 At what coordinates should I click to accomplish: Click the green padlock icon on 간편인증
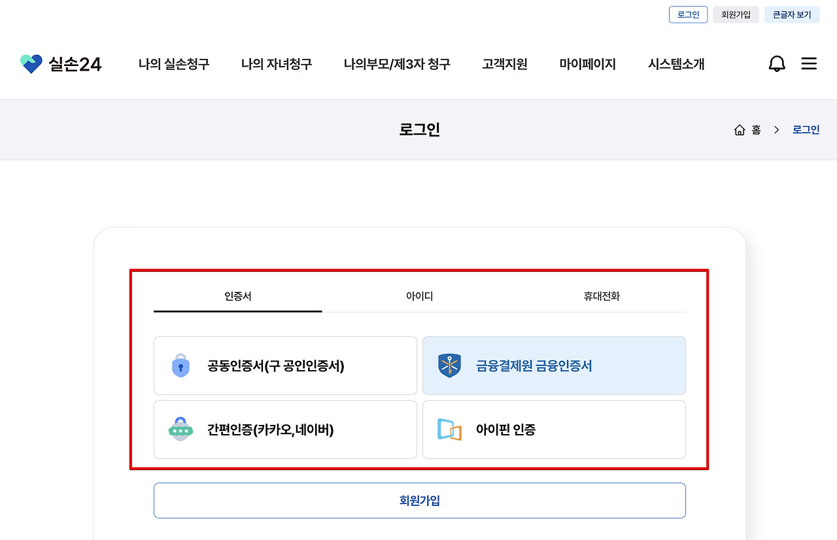coord(181,430)
